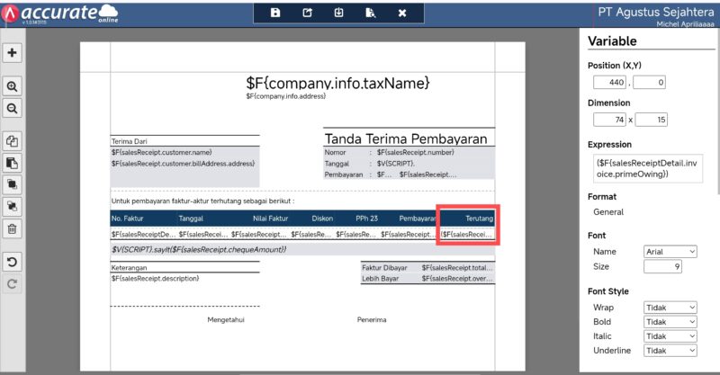720x375 pixels.
Task: Click the plus add element button
Action: (x=13, y=53)
